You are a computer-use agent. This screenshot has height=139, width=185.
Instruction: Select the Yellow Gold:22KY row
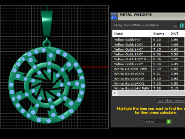pos(149,64)
